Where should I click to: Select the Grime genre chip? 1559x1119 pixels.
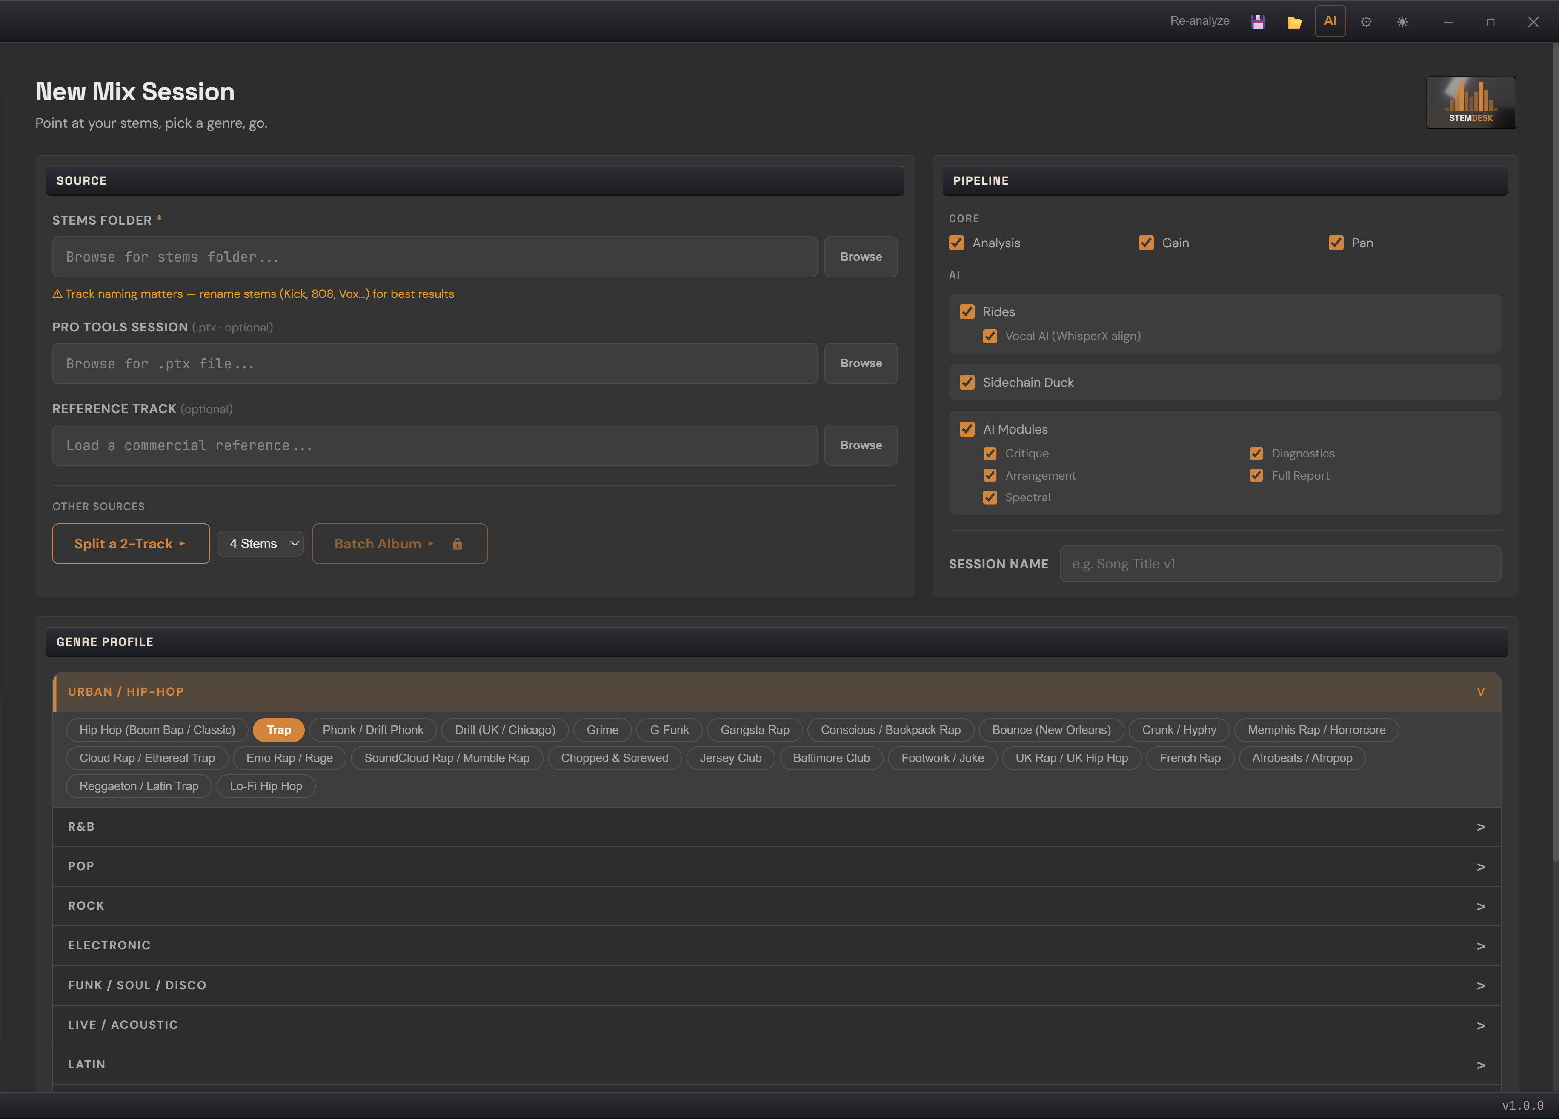pyautogui.click(x=602, y=730)
